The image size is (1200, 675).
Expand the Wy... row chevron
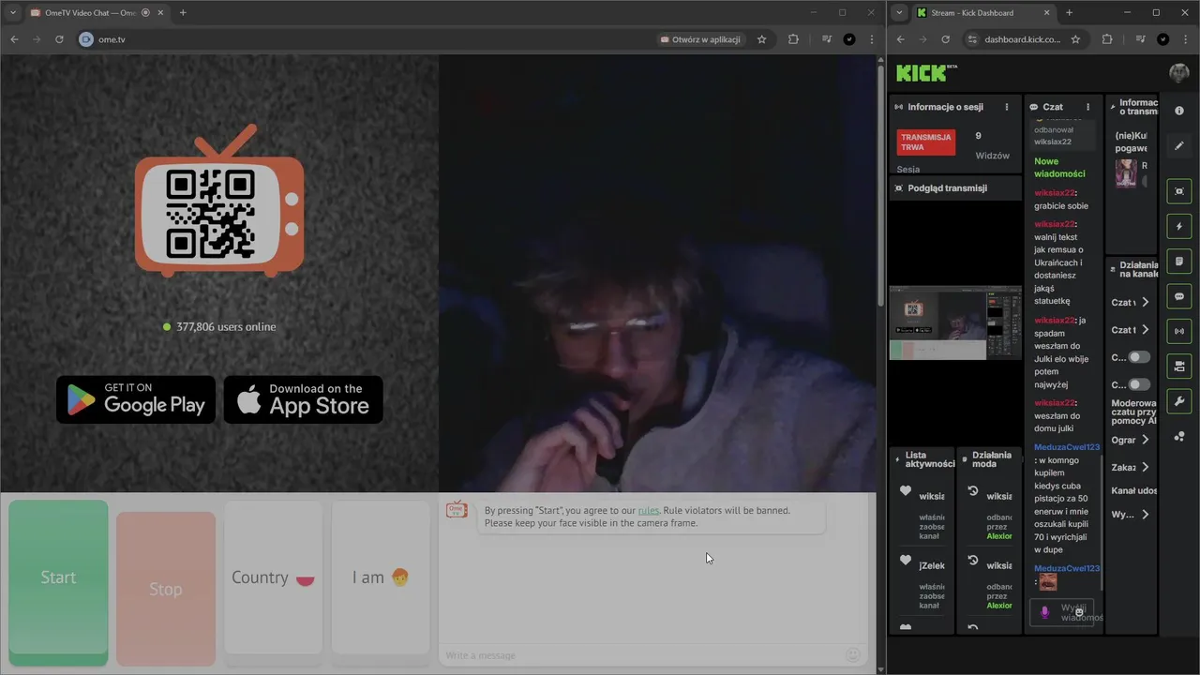[1146, 514]
